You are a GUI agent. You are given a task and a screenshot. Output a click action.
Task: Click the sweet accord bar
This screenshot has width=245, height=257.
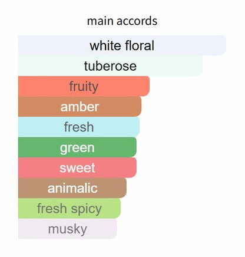tap(77, 168)
